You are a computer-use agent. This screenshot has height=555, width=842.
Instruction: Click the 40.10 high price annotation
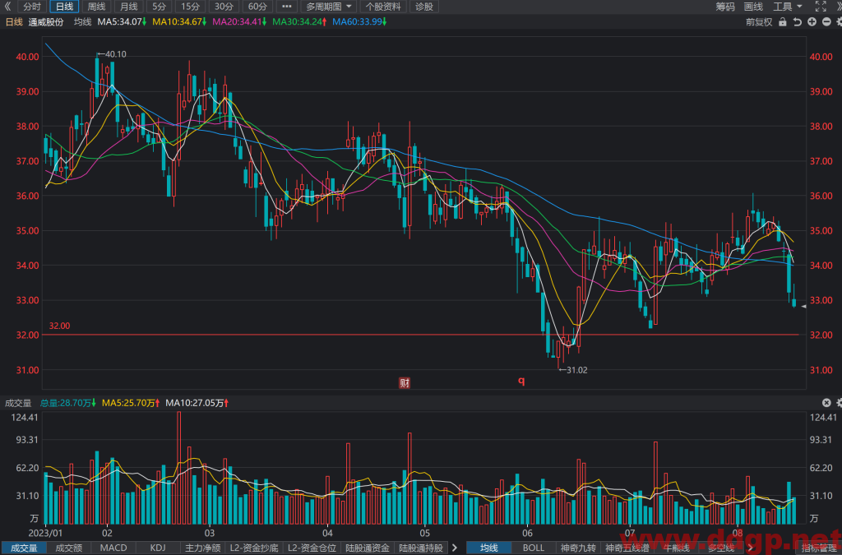(112, 54)
